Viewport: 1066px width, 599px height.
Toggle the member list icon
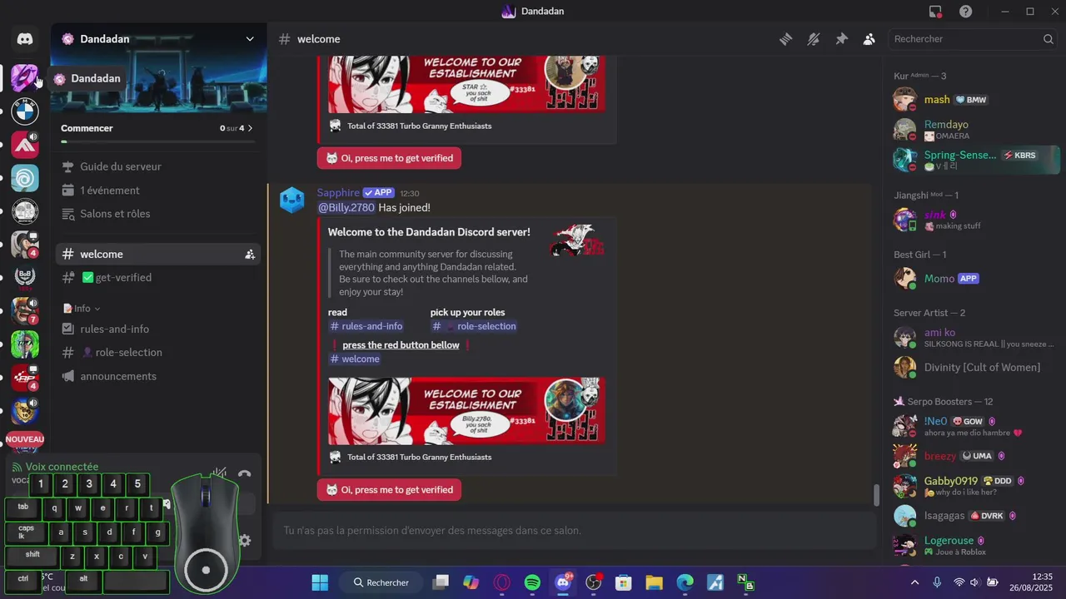(869, 39)
